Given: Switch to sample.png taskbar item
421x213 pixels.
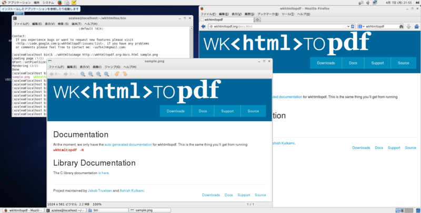Looking at the screenshot, I should [149, 210].
